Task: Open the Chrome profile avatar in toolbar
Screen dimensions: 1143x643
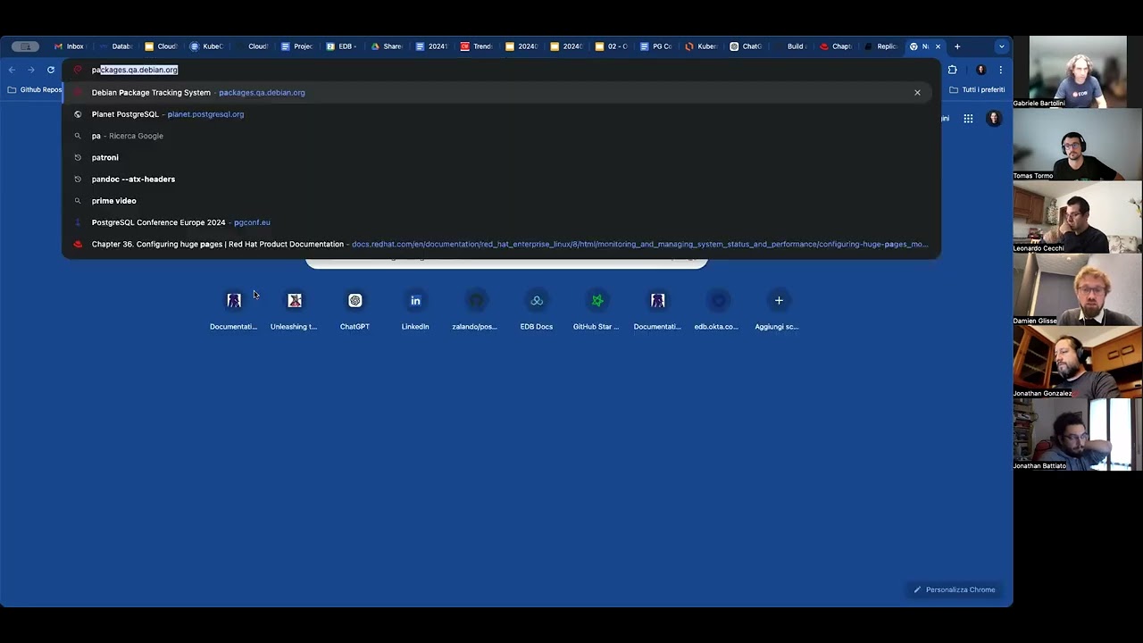Action: tap(981, 70)
